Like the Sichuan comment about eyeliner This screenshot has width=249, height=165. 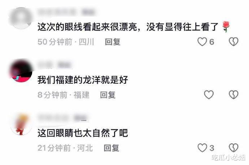click(202, 42)
